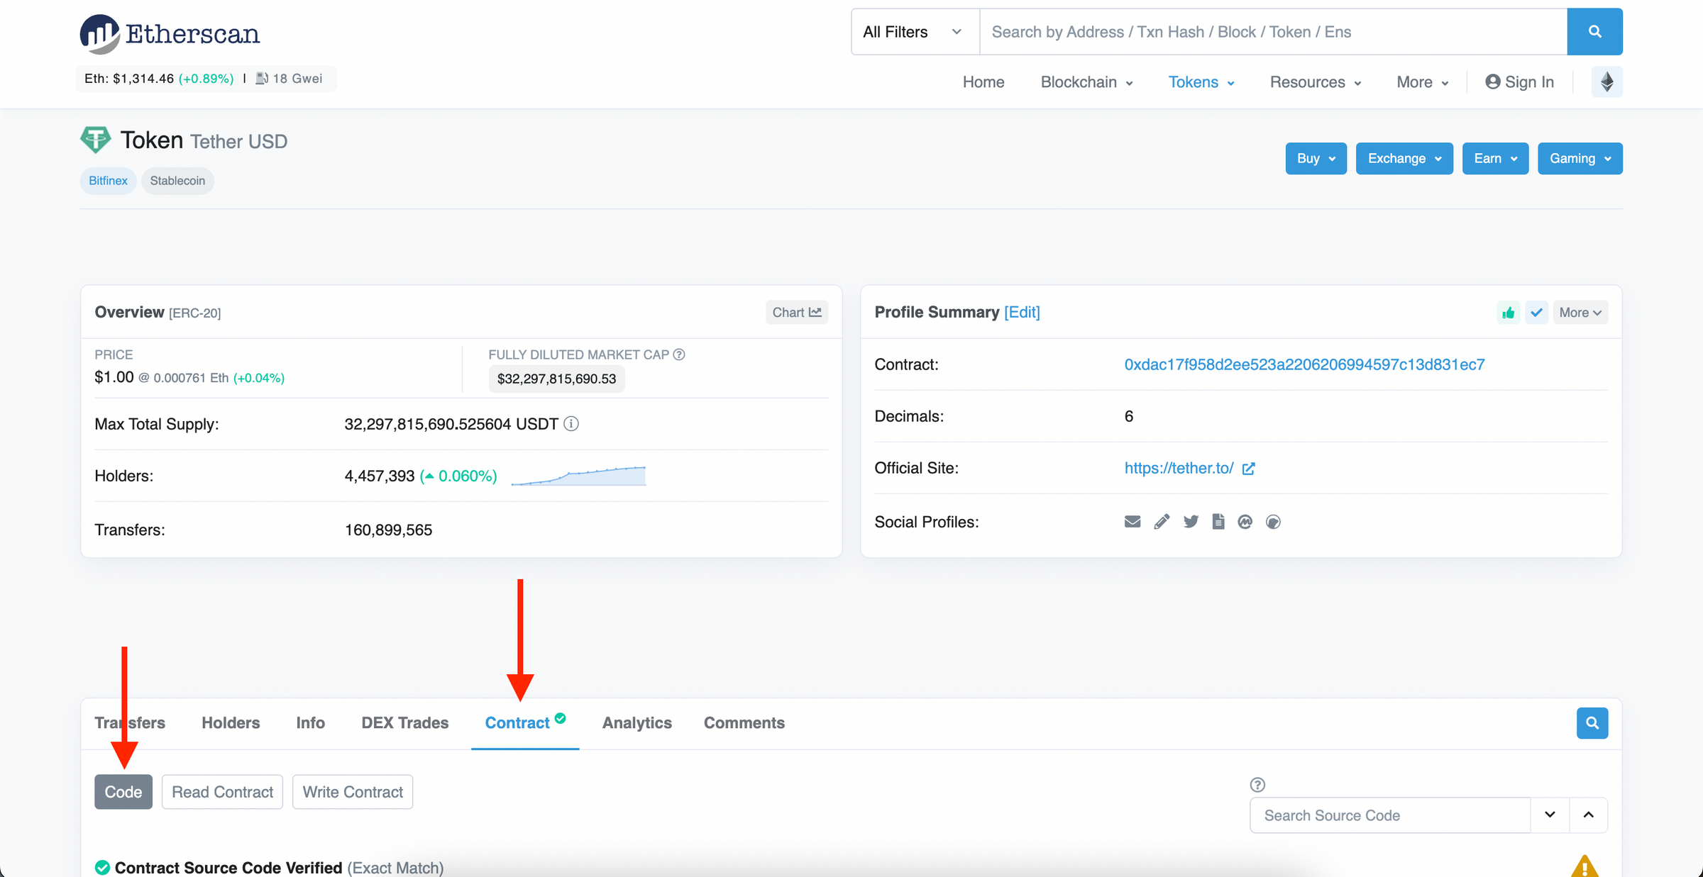Open the official Tether site link
The width and height of the screenshot is (1703, 877).
tap(1178, 468)
